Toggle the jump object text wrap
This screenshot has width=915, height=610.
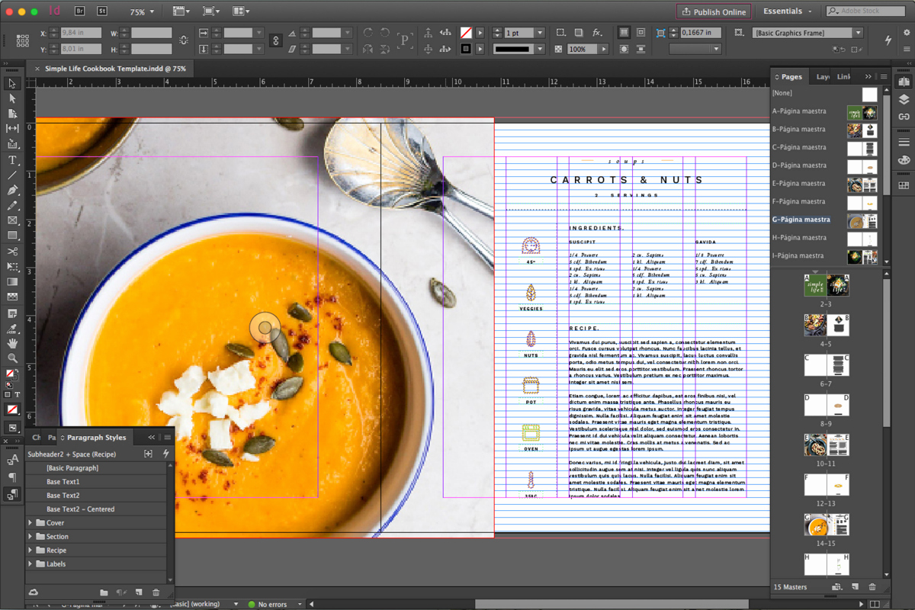[640, 49]
